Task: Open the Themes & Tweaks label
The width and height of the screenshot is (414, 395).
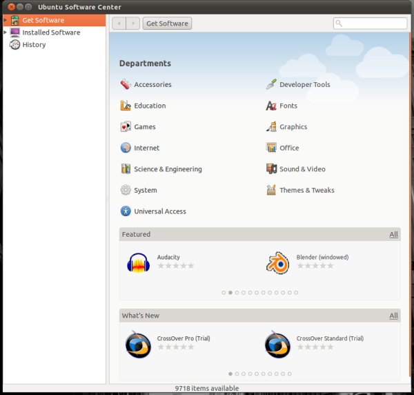Action: click(x=307, y=190)
